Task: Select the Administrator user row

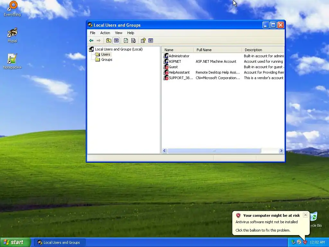Action: click(224, 56)
